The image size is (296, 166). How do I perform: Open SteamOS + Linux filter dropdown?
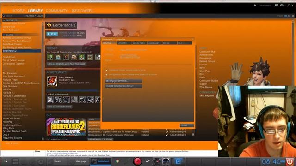click(33, 16)
